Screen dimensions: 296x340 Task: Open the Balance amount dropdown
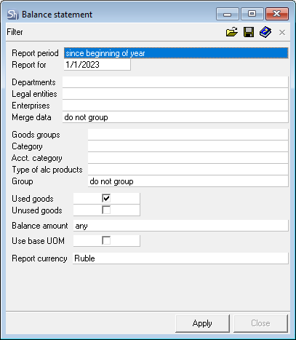click(x=180, y=226)
